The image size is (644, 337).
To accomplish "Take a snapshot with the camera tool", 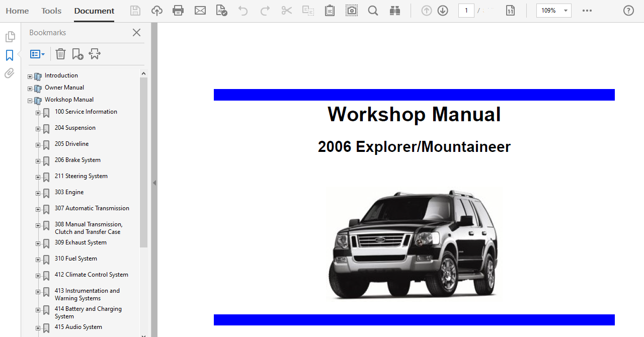I will click(x=351, y=10).
